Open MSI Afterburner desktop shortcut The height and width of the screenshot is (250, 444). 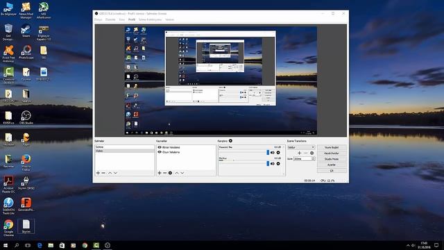pos(44,11)
